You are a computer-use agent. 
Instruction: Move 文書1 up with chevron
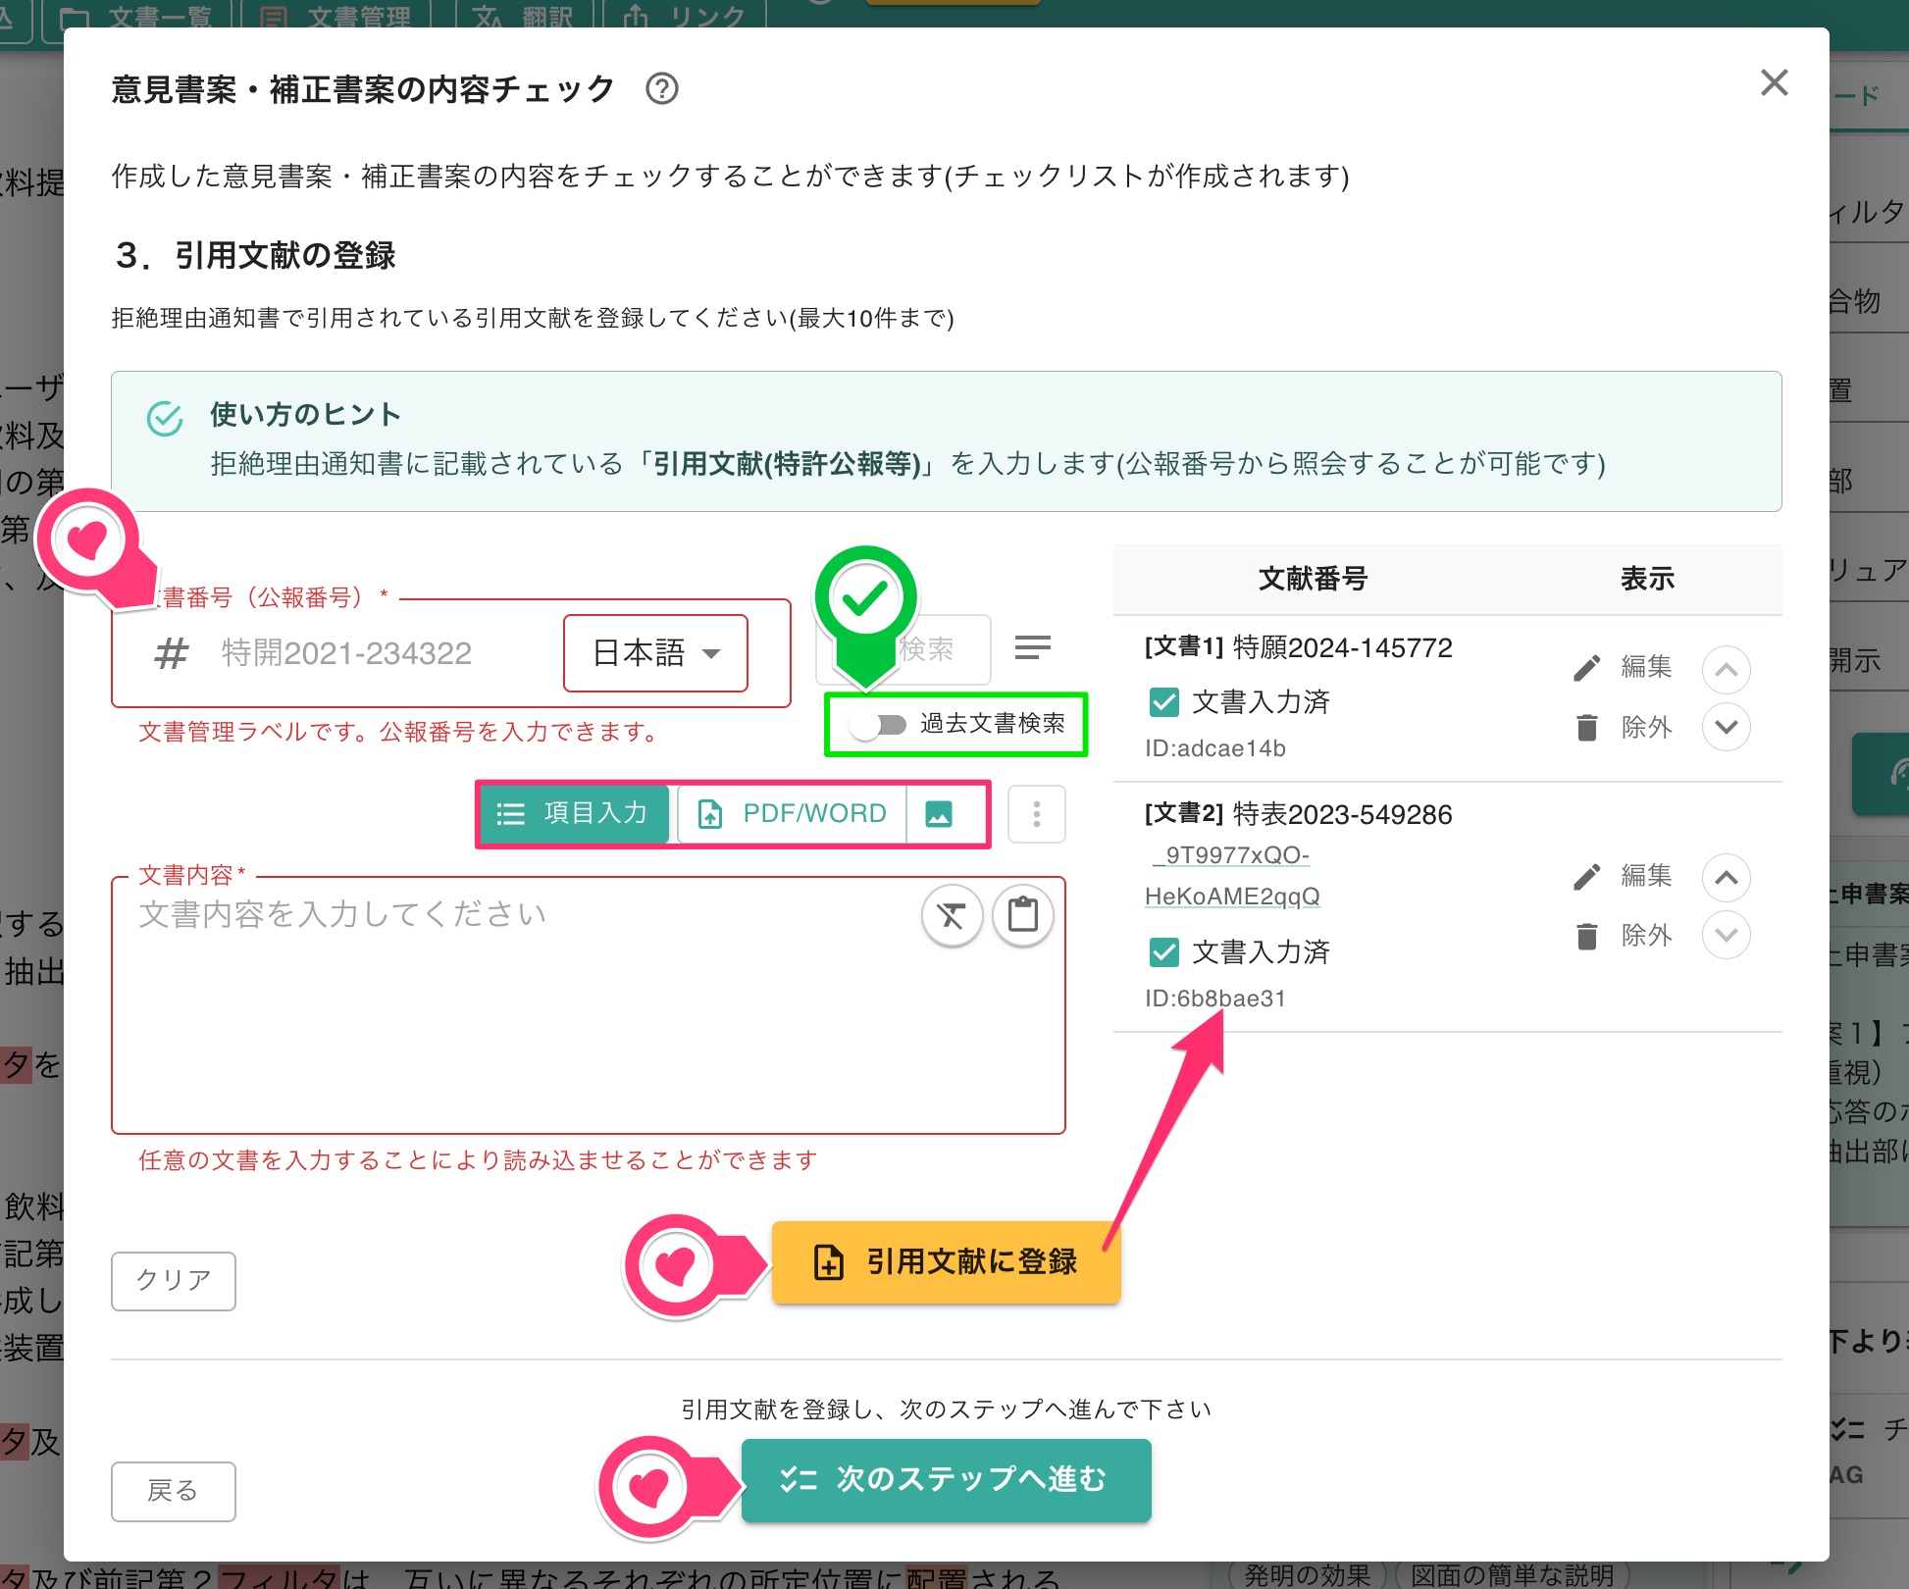1727,670
